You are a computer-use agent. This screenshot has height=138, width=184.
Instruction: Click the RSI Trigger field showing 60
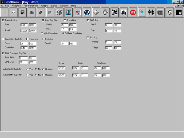point(117,48)
